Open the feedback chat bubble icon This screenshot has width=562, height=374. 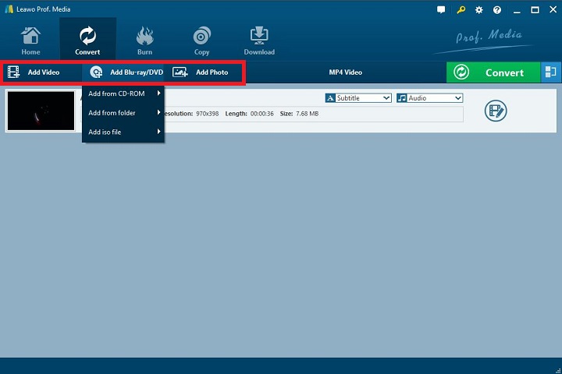point(441,10)
